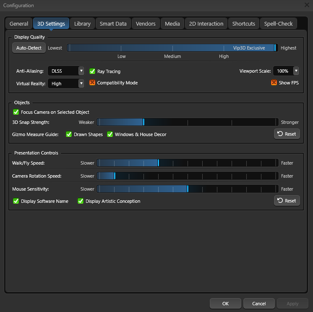Open the Viewport Scale dropdown
This screenshot has width=313, height=312.
point(286,71)
